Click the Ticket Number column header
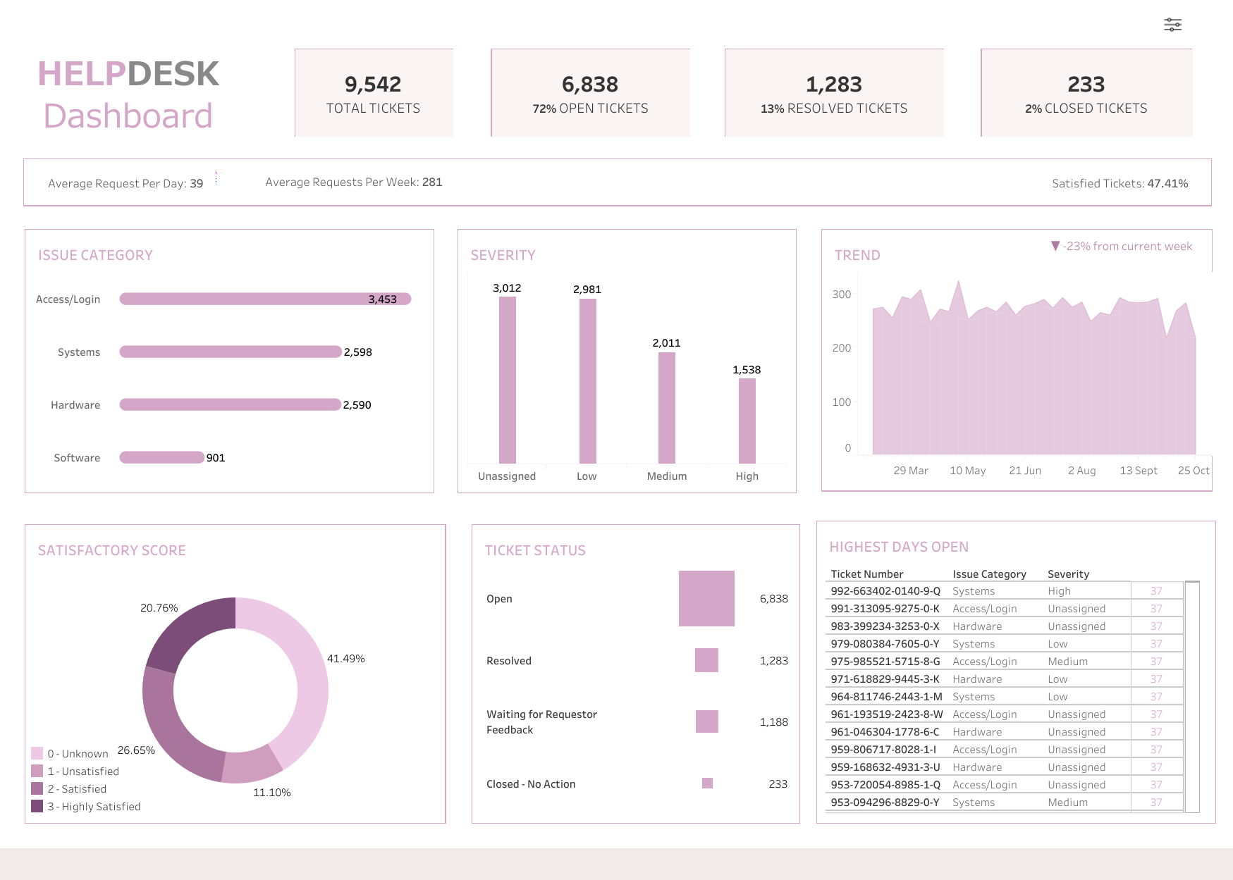 (x=866, y=574)
